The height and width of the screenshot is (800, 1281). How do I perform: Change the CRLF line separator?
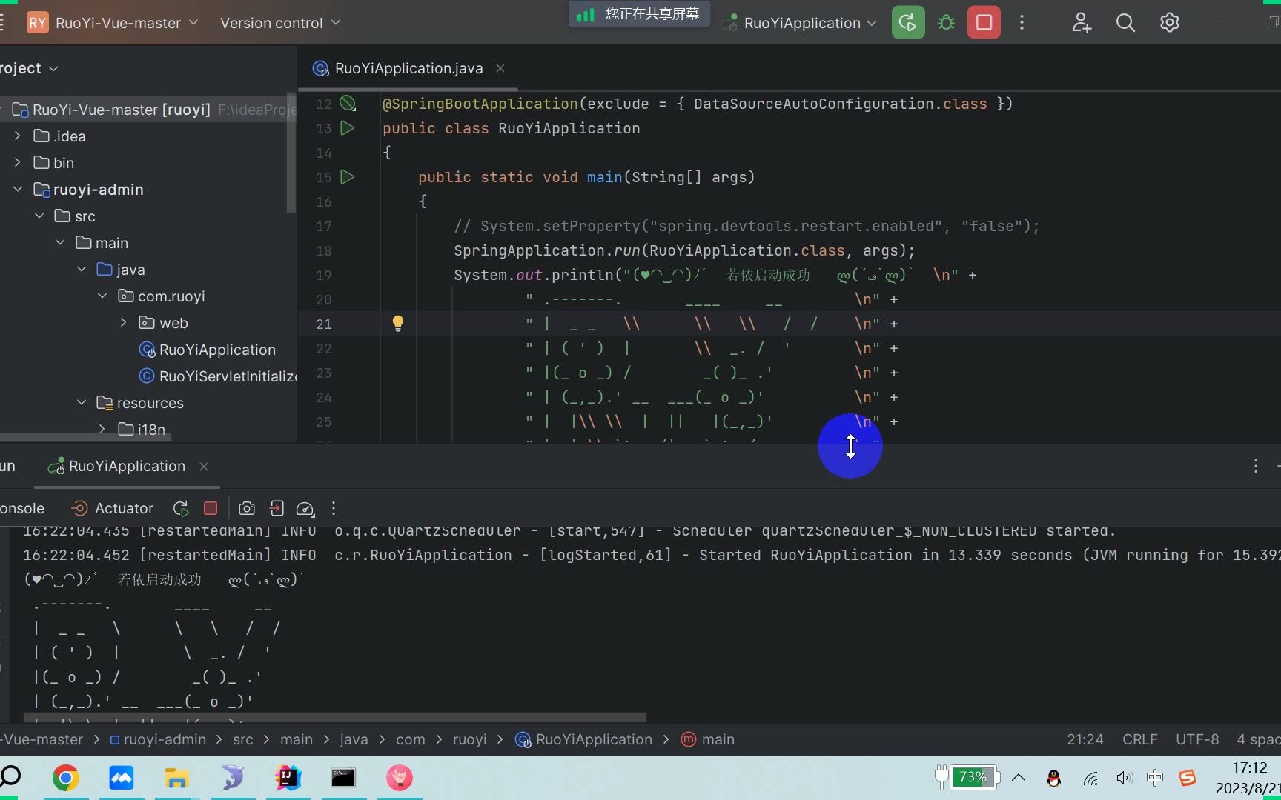pos(1139,739)
